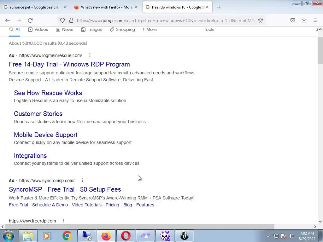The image size is (323, 242).
Task: Click the taskbar clock showing 7:02 AM
Action: 307,236
